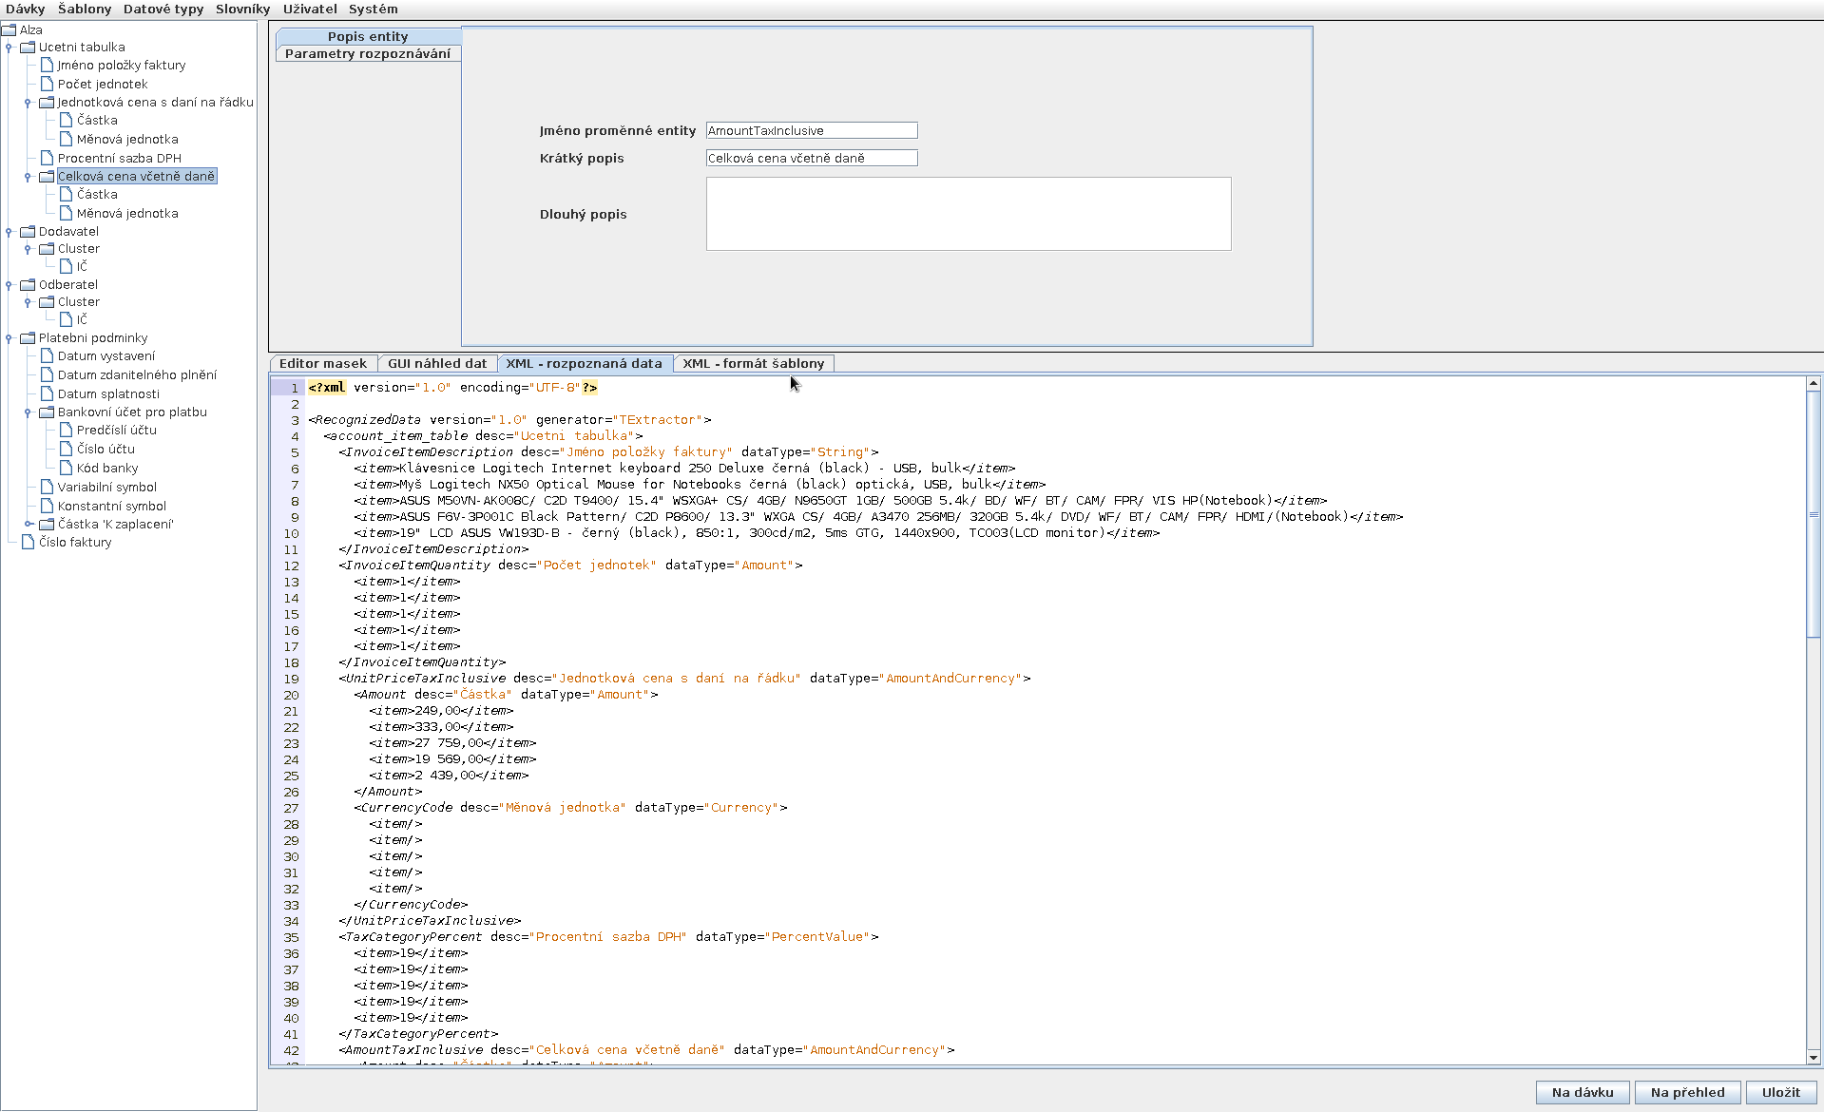The width and height of the screenshot is (1824, 1112).
Task: Open the Šablony menu
Action: 85,9
